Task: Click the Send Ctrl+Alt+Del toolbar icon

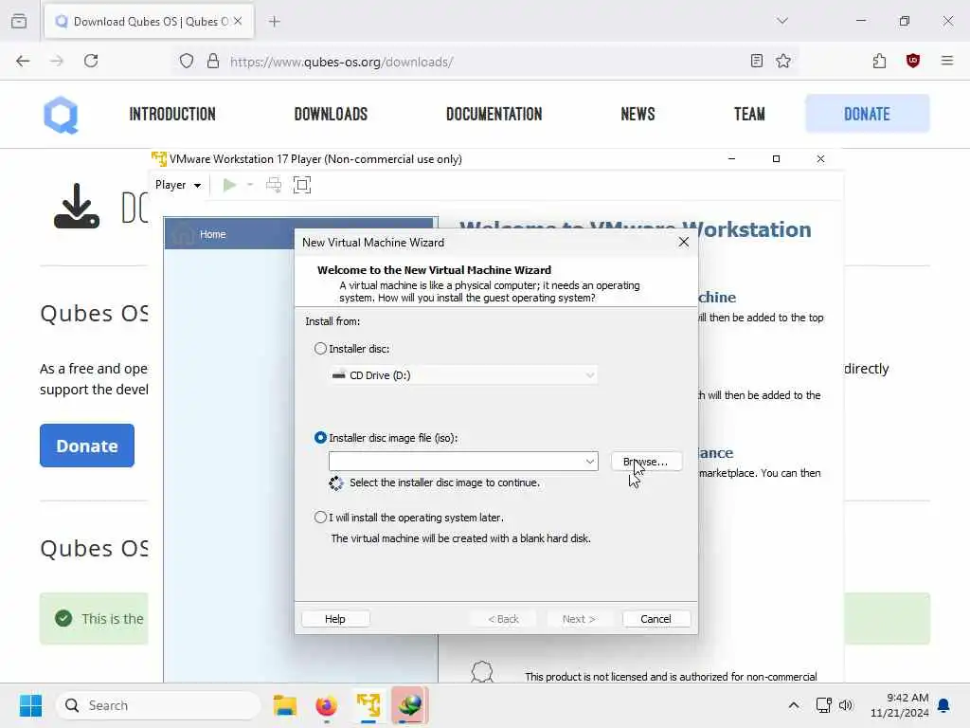Action: pos(274,185)
